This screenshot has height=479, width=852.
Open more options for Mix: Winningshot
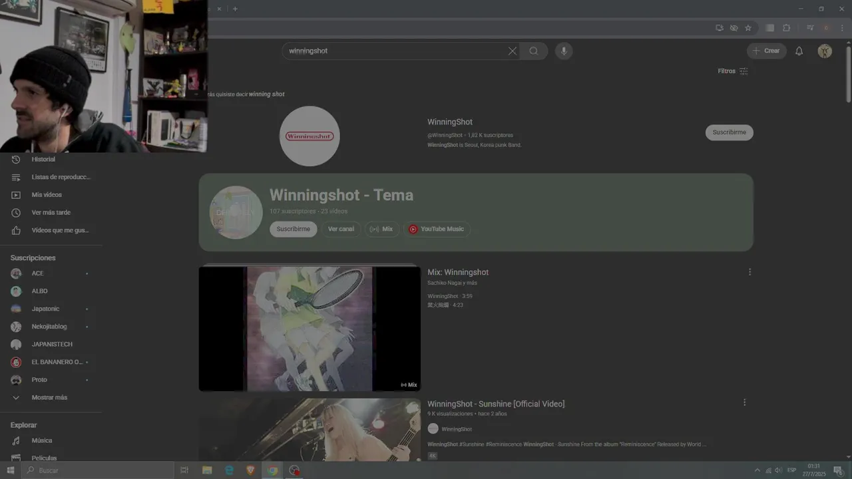749,272
